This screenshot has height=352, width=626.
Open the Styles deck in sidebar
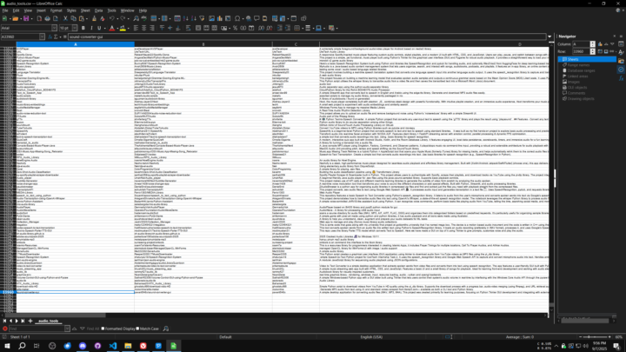pyautogui.click(x=621, y=52)
